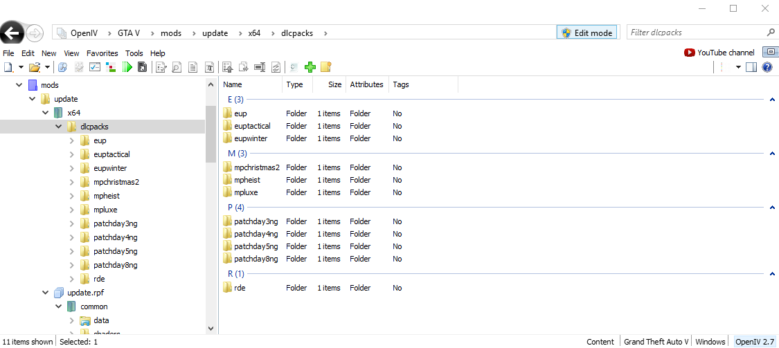Click the rename toolbar icon
Viewport: 779px width, 348px height.
[260, 67]
